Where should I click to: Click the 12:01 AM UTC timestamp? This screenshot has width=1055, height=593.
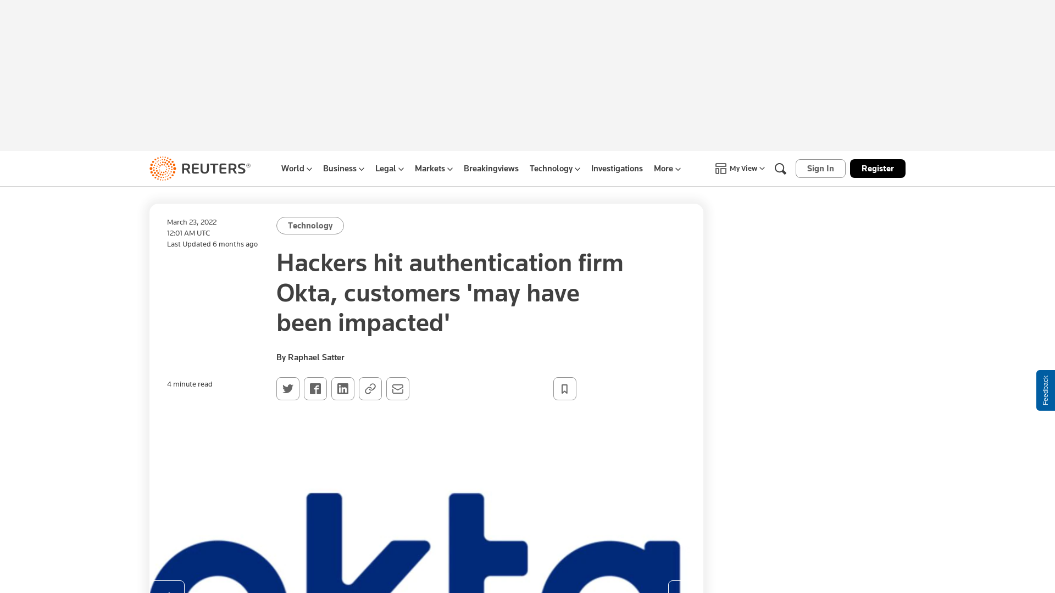[x=188, y=233]
